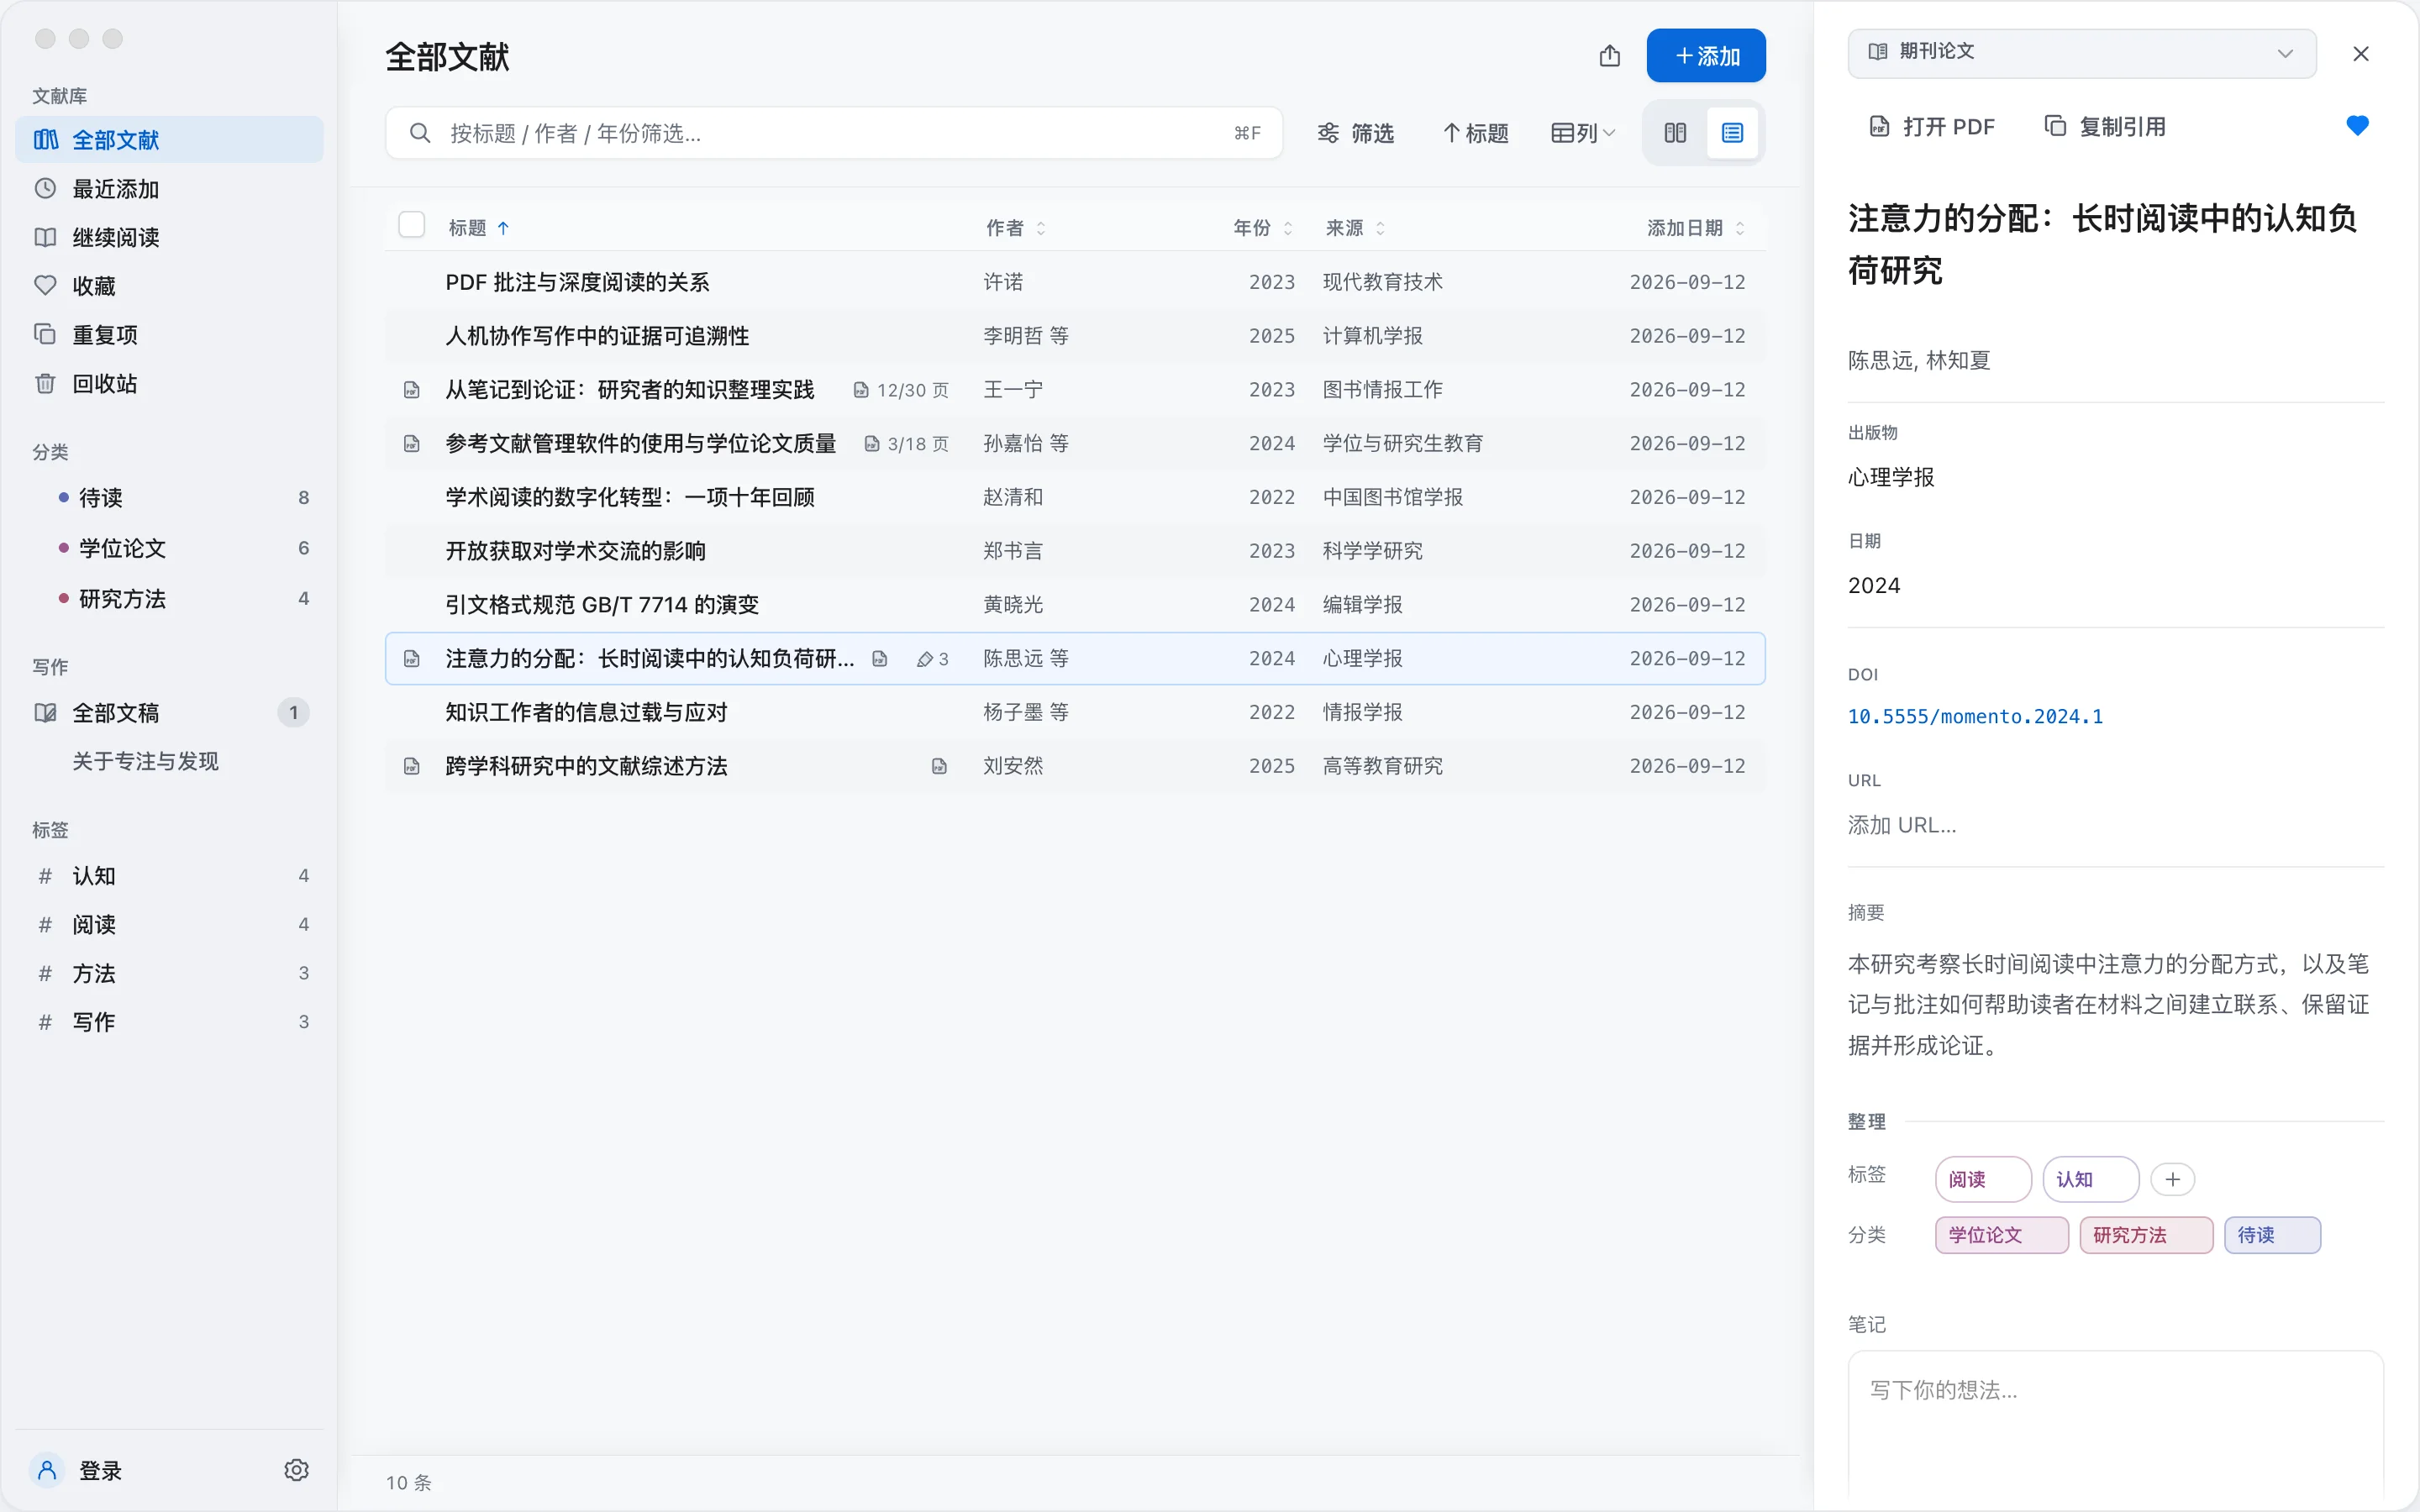
Task: Select 全部文献 in the sidebar
Action: click(169, 140)
